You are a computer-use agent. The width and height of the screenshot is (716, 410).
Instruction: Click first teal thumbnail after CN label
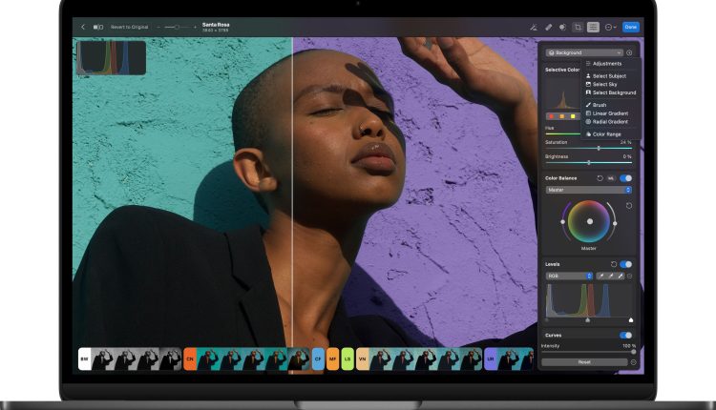point(208,359)
